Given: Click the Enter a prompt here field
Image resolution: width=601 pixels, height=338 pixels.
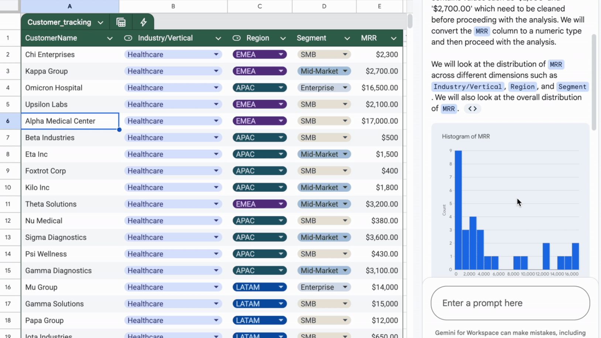Looking at the screenshot, I should [510, 303].
